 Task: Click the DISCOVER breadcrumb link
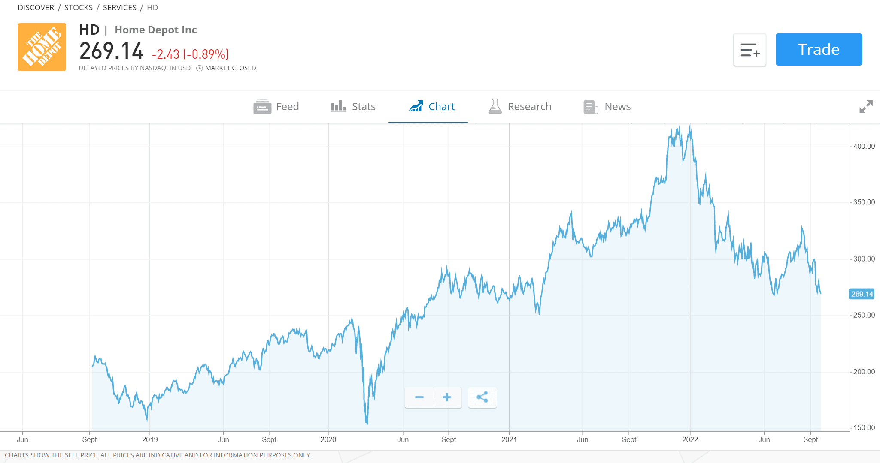pos(36,8)
